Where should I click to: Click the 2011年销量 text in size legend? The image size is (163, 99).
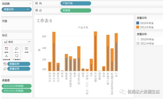(147, 43)
